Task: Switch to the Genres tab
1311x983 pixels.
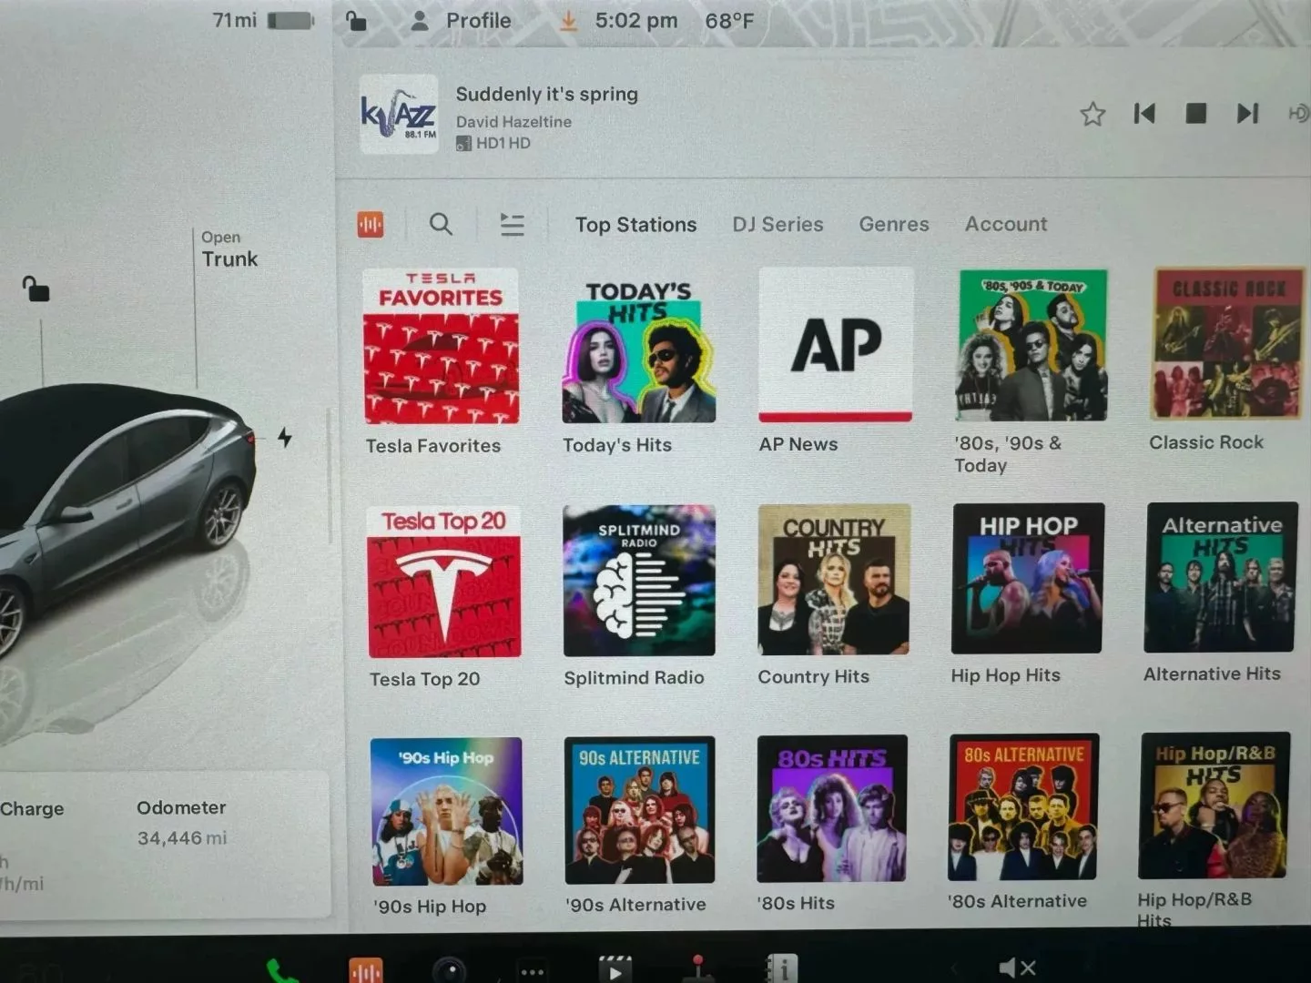Action: click(893, 224)
